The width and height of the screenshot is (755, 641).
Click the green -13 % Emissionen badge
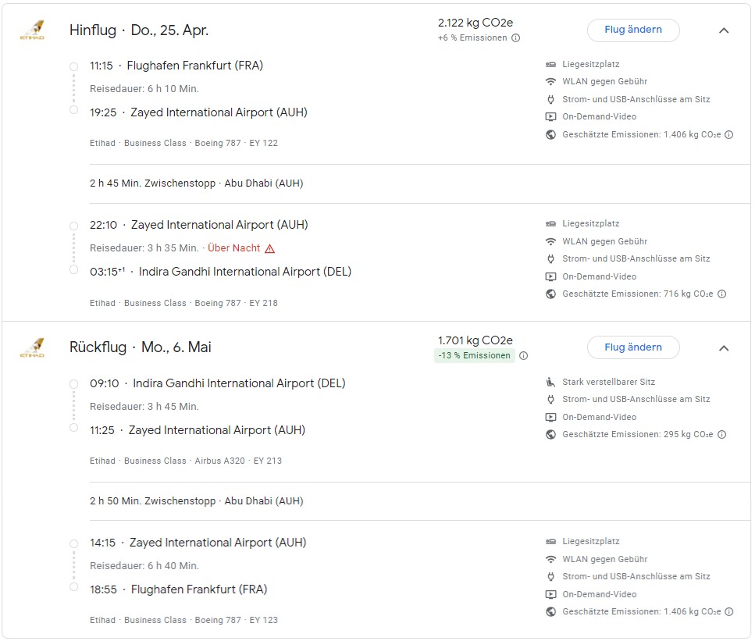[x=475, y=356]
